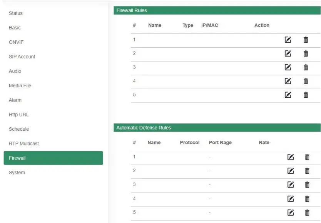Viewport: 321px width, 223px height.
Task: Delete automatic defense rule 5
Action: pyautogui.click(x=307, y=212)
